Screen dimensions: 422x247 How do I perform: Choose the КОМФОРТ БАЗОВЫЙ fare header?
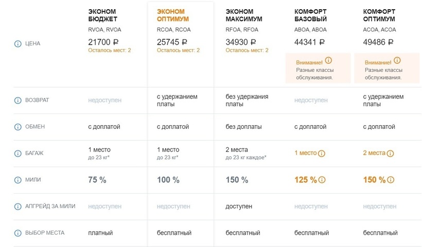311,15
